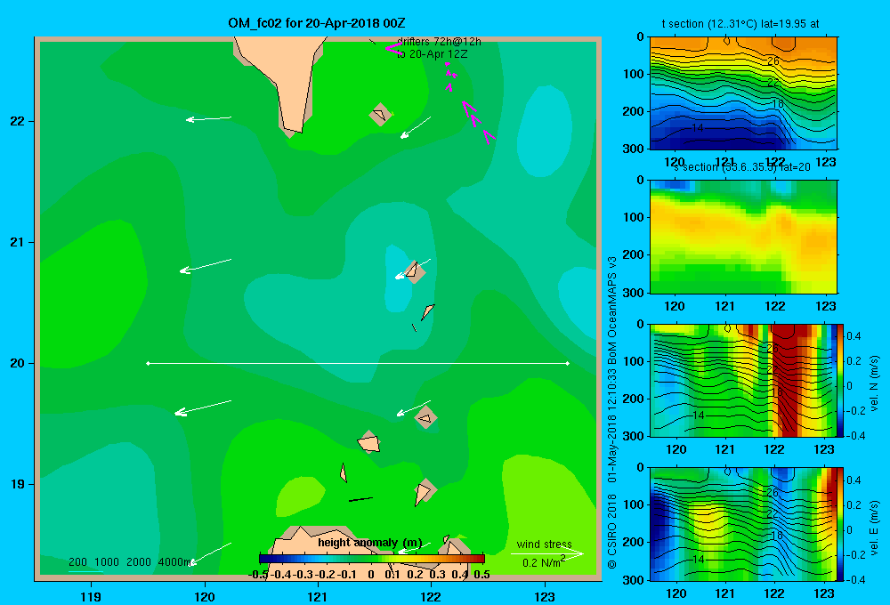
Task: Click the 'vel. E (m/s)' colorbar label
Action: coord(875,528)
